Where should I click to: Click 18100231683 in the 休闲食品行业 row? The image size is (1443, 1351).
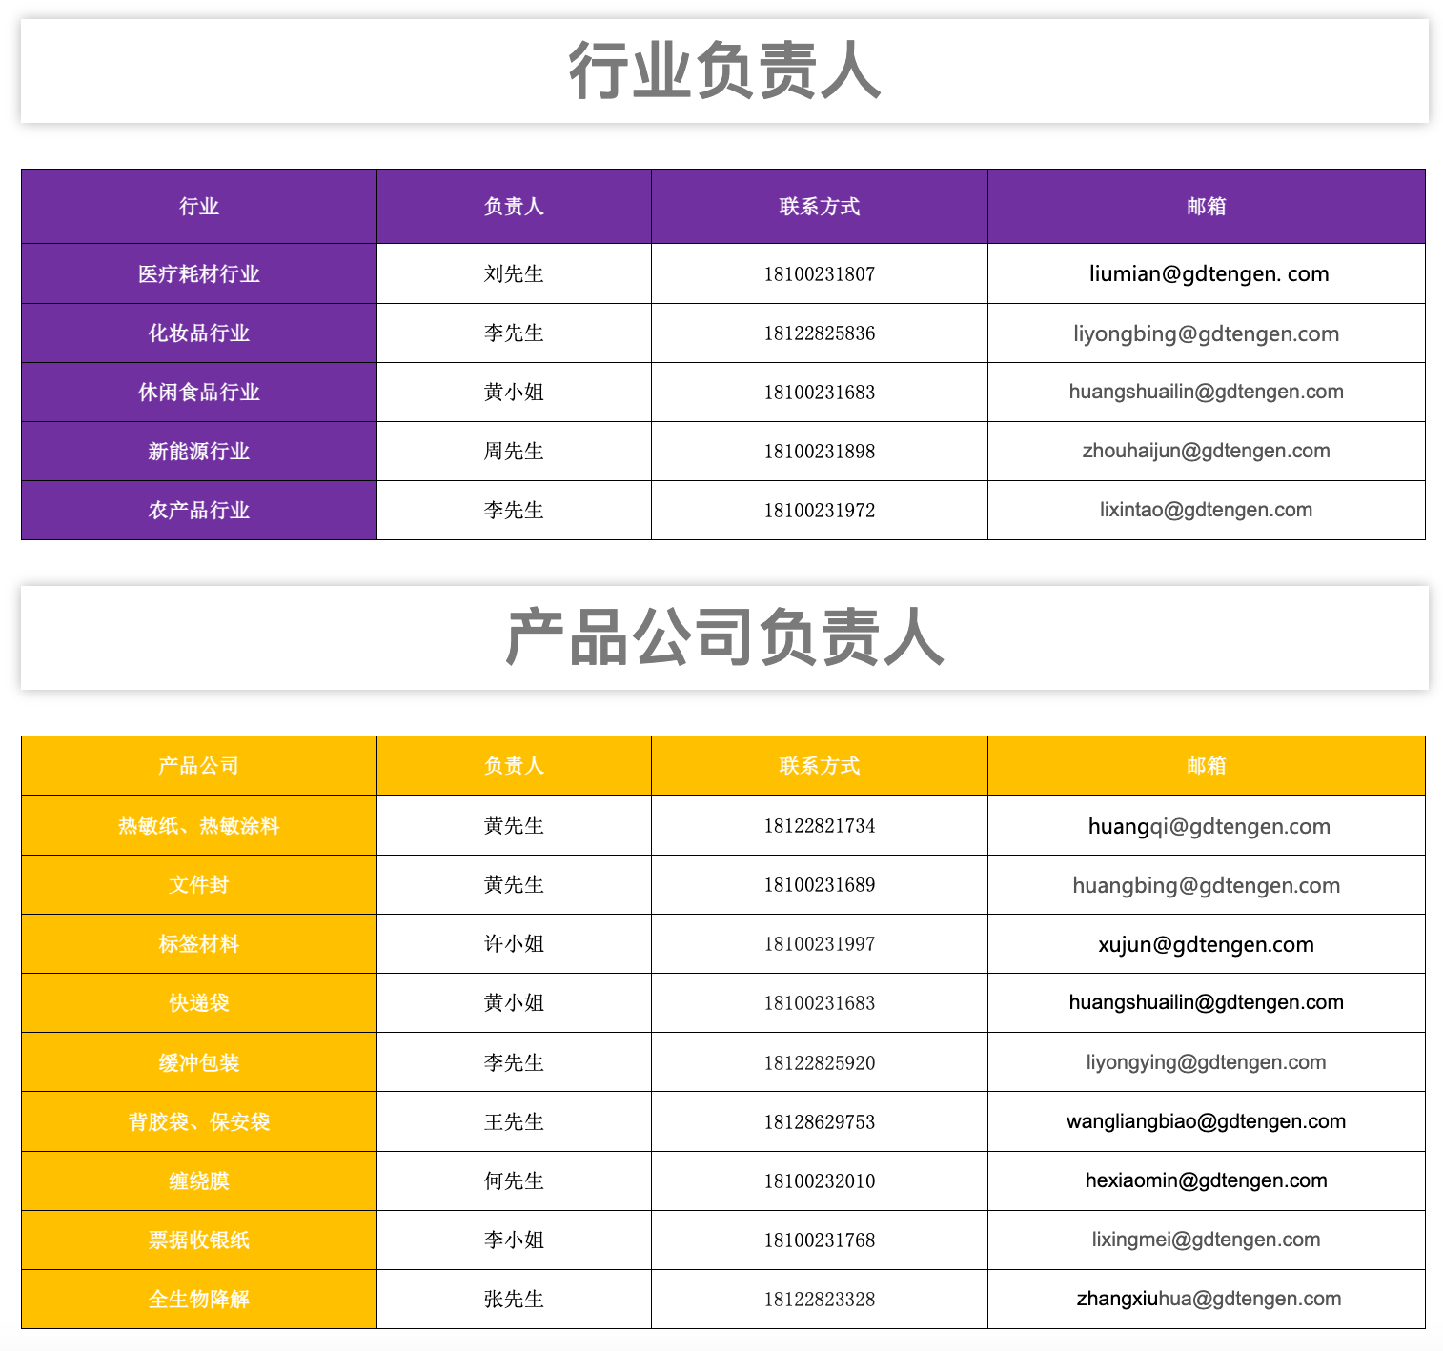pyautogui.click(x=820, y=393)
